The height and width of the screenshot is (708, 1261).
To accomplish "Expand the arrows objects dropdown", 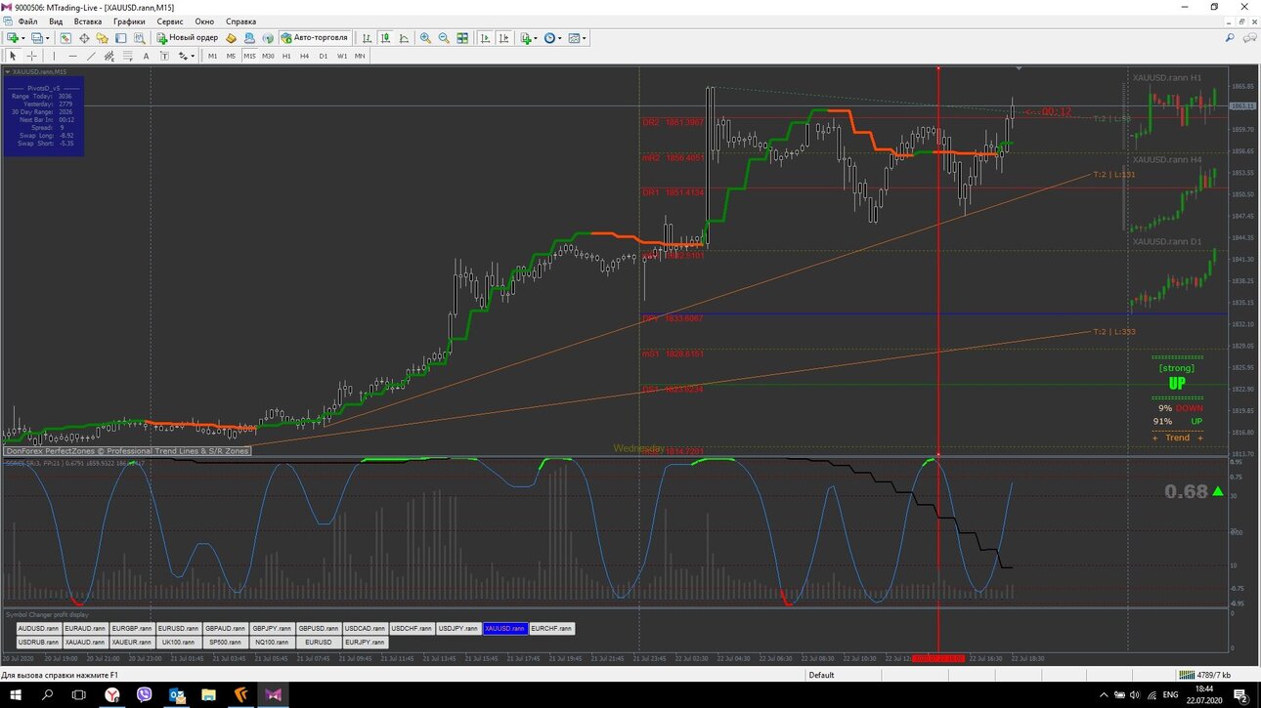I will tap(193, 56).
